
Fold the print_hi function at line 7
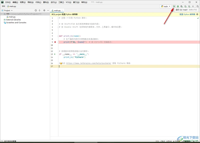pyautogui.click(x=58, y=36)
